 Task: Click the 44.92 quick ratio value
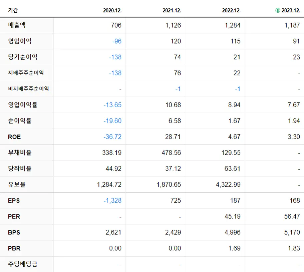click(x=113, y=169)
